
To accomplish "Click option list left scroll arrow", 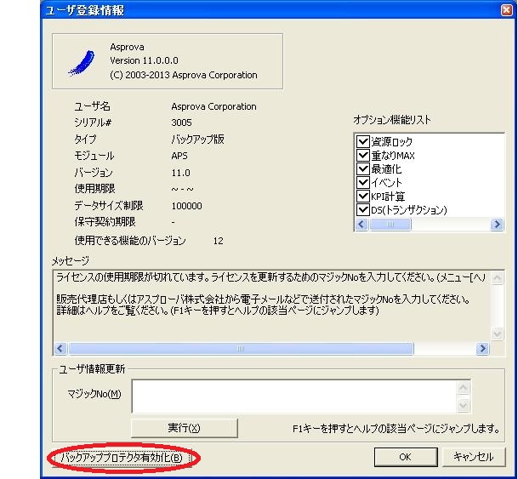I will [361, 225].
